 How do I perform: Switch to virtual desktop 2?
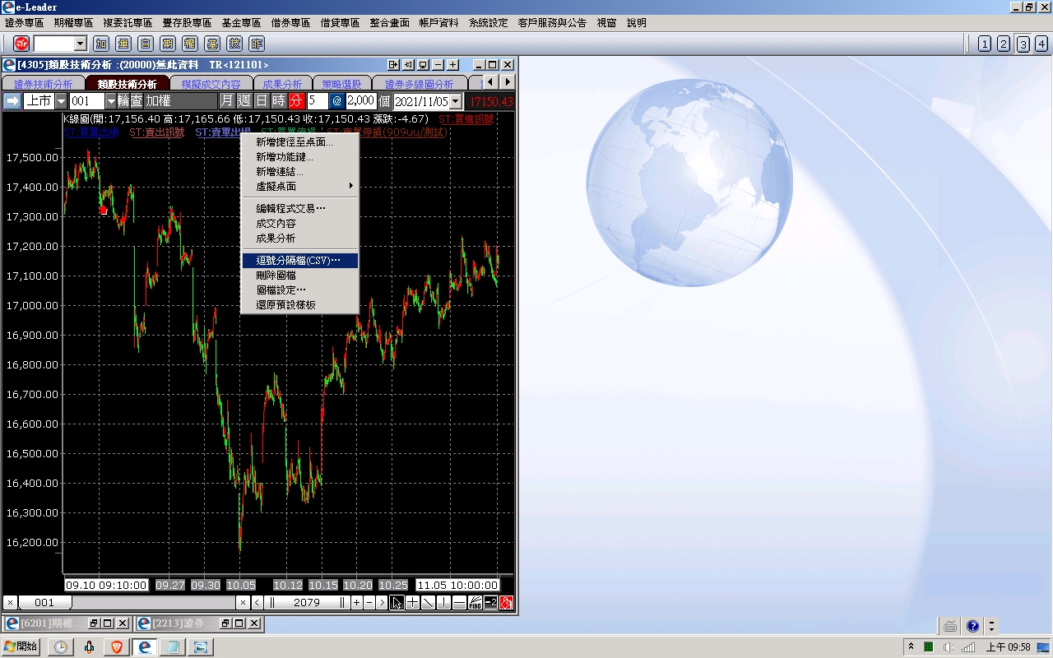1004,44
